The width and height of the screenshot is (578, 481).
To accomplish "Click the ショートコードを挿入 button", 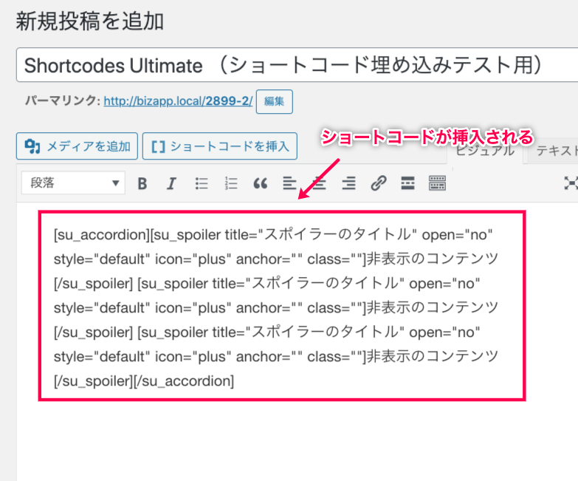I will (220, 146).
